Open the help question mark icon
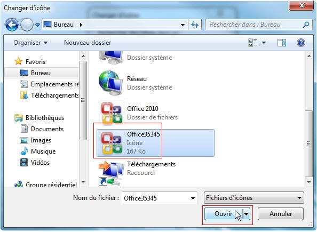Screen dimensions: 317x232 pos(301,43)
